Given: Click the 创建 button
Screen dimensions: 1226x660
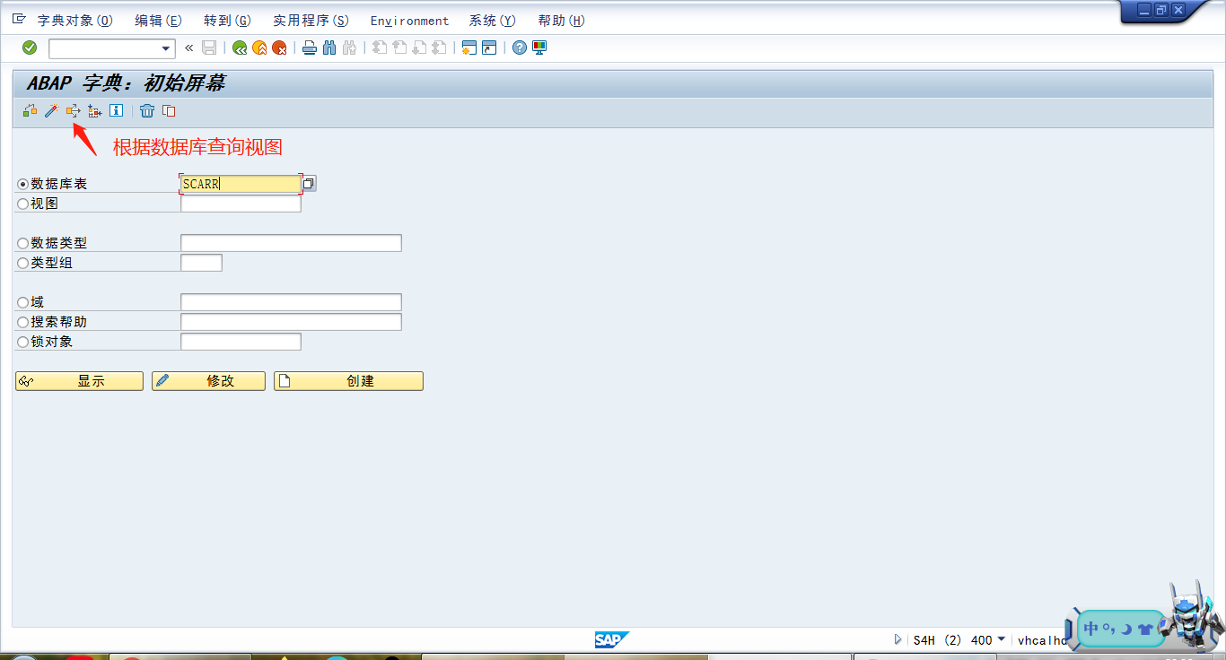Looking at the screenshot, I should pos(348,381).
